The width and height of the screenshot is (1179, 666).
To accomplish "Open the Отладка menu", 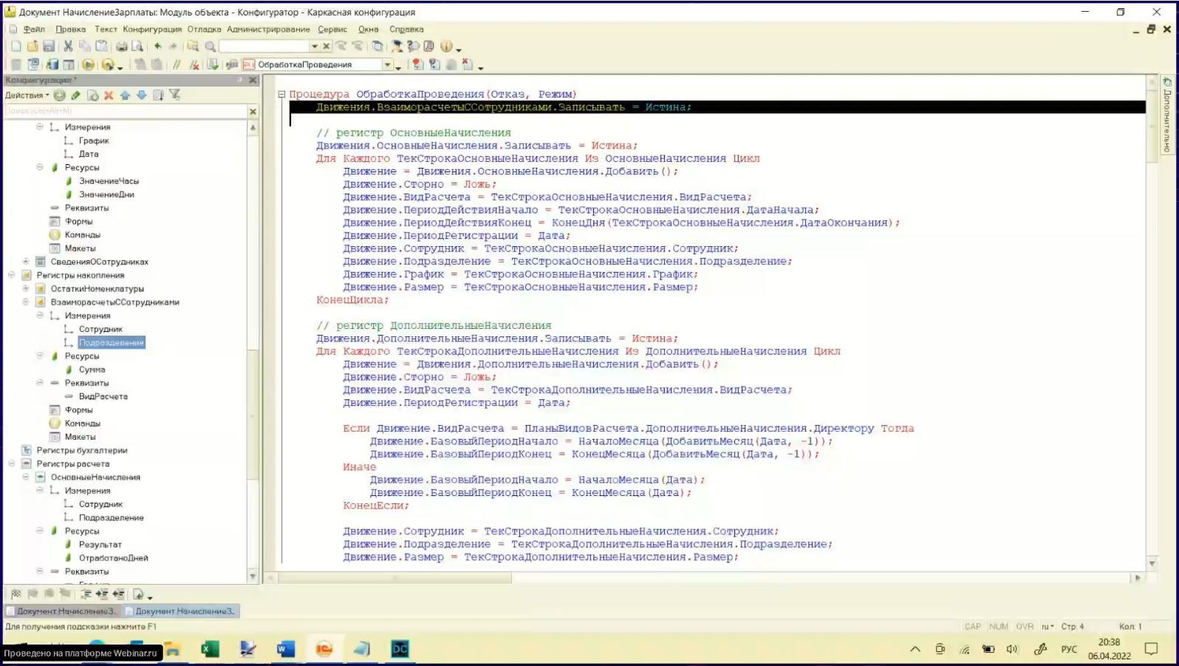I will (204, 30).
